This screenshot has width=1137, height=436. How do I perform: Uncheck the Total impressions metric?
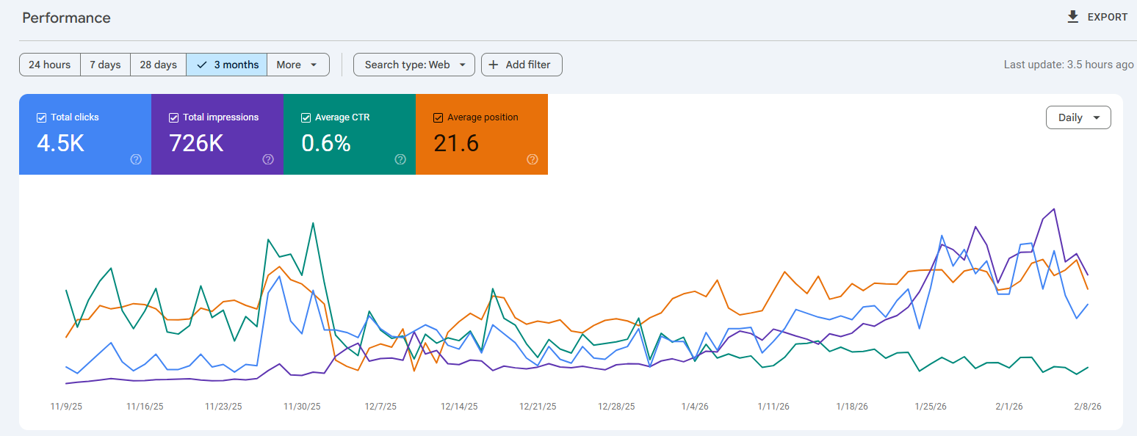click(x=173, y=117)
